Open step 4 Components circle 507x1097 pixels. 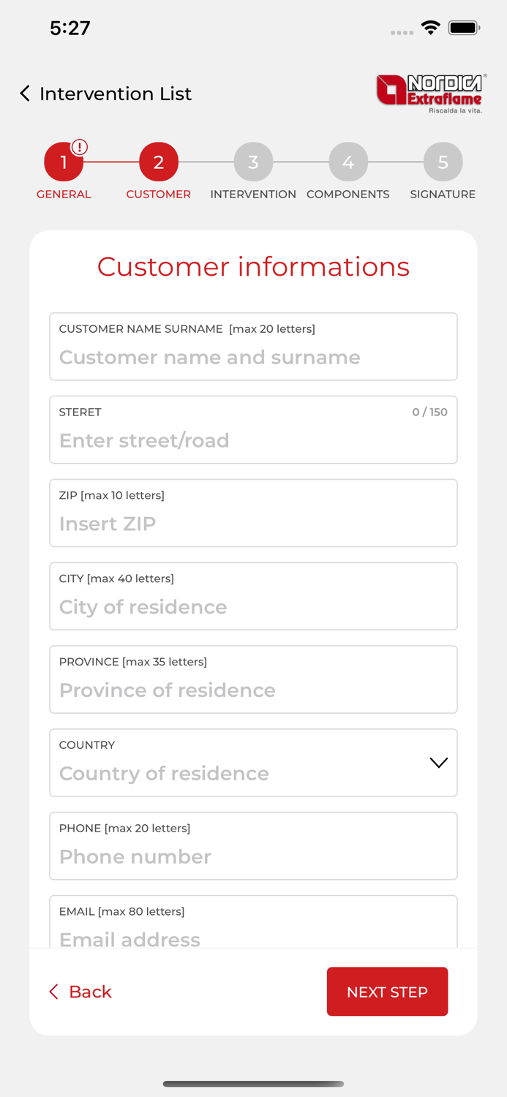[348, 162]
